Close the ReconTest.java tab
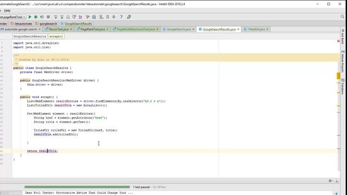This screenshot has width=347, height=195. [x=71, y=29]
